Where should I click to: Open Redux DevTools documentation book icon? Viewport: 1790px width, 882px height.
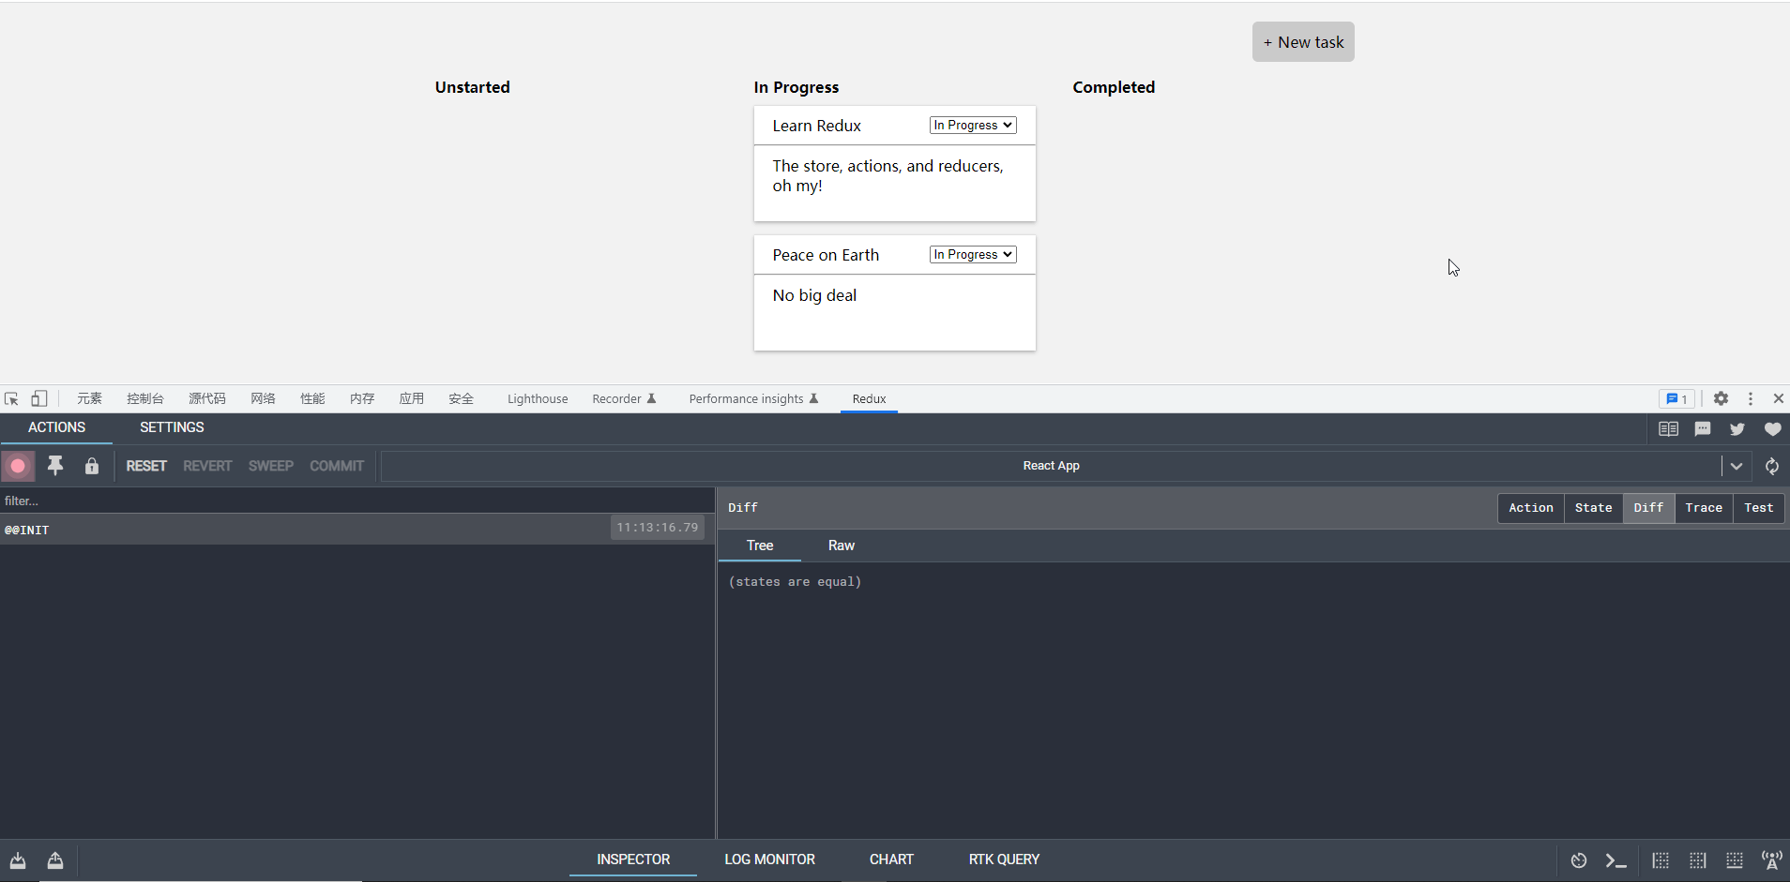pos(1669,429)
